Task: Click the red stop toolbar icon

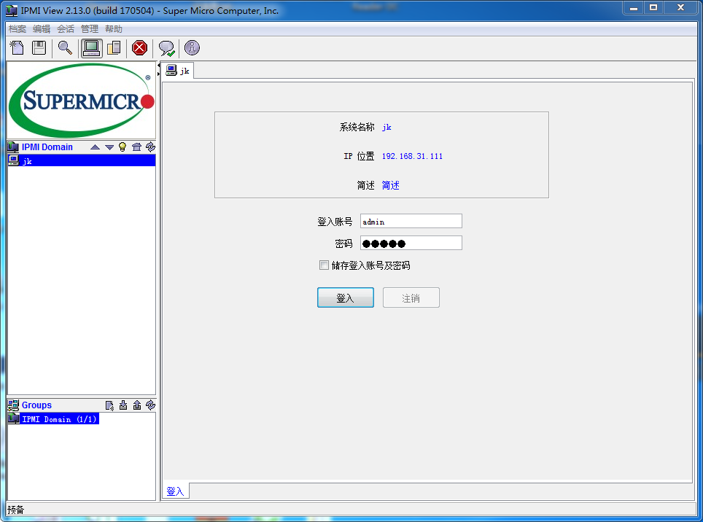Action: pos(138,47)
